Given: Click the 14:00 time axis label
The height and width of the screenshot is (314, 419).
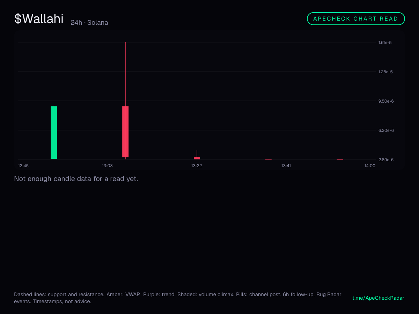Looking at the screenshot, I should tap(370, 166).
